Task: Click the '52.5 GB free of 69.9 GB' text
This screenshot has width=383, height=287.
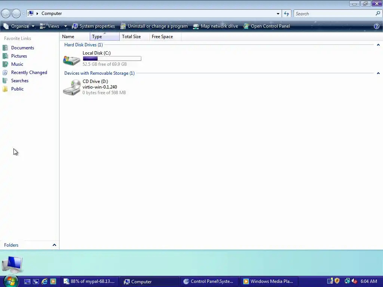Action: tap(105, 64)
